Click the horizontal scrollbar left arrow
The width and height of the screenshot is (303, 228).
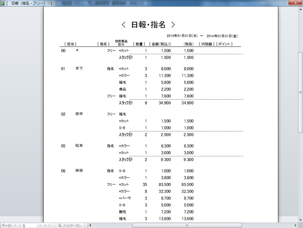click(x=90, y=225)
